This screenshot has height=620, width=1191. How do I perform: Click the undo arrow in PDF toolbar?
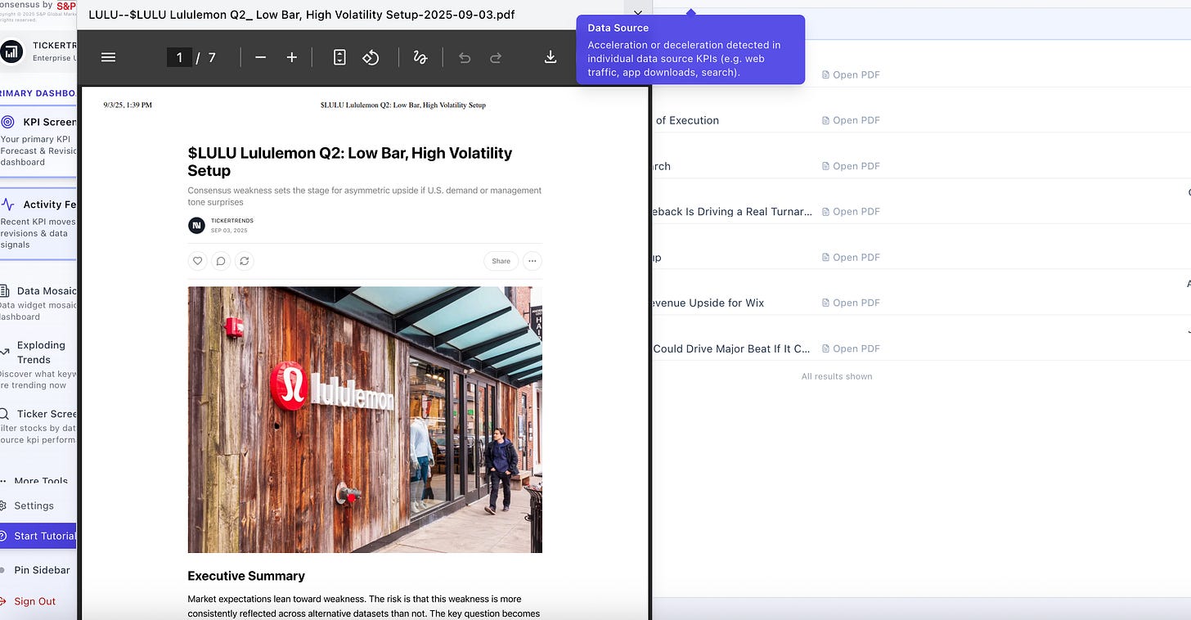coord(465,57)
